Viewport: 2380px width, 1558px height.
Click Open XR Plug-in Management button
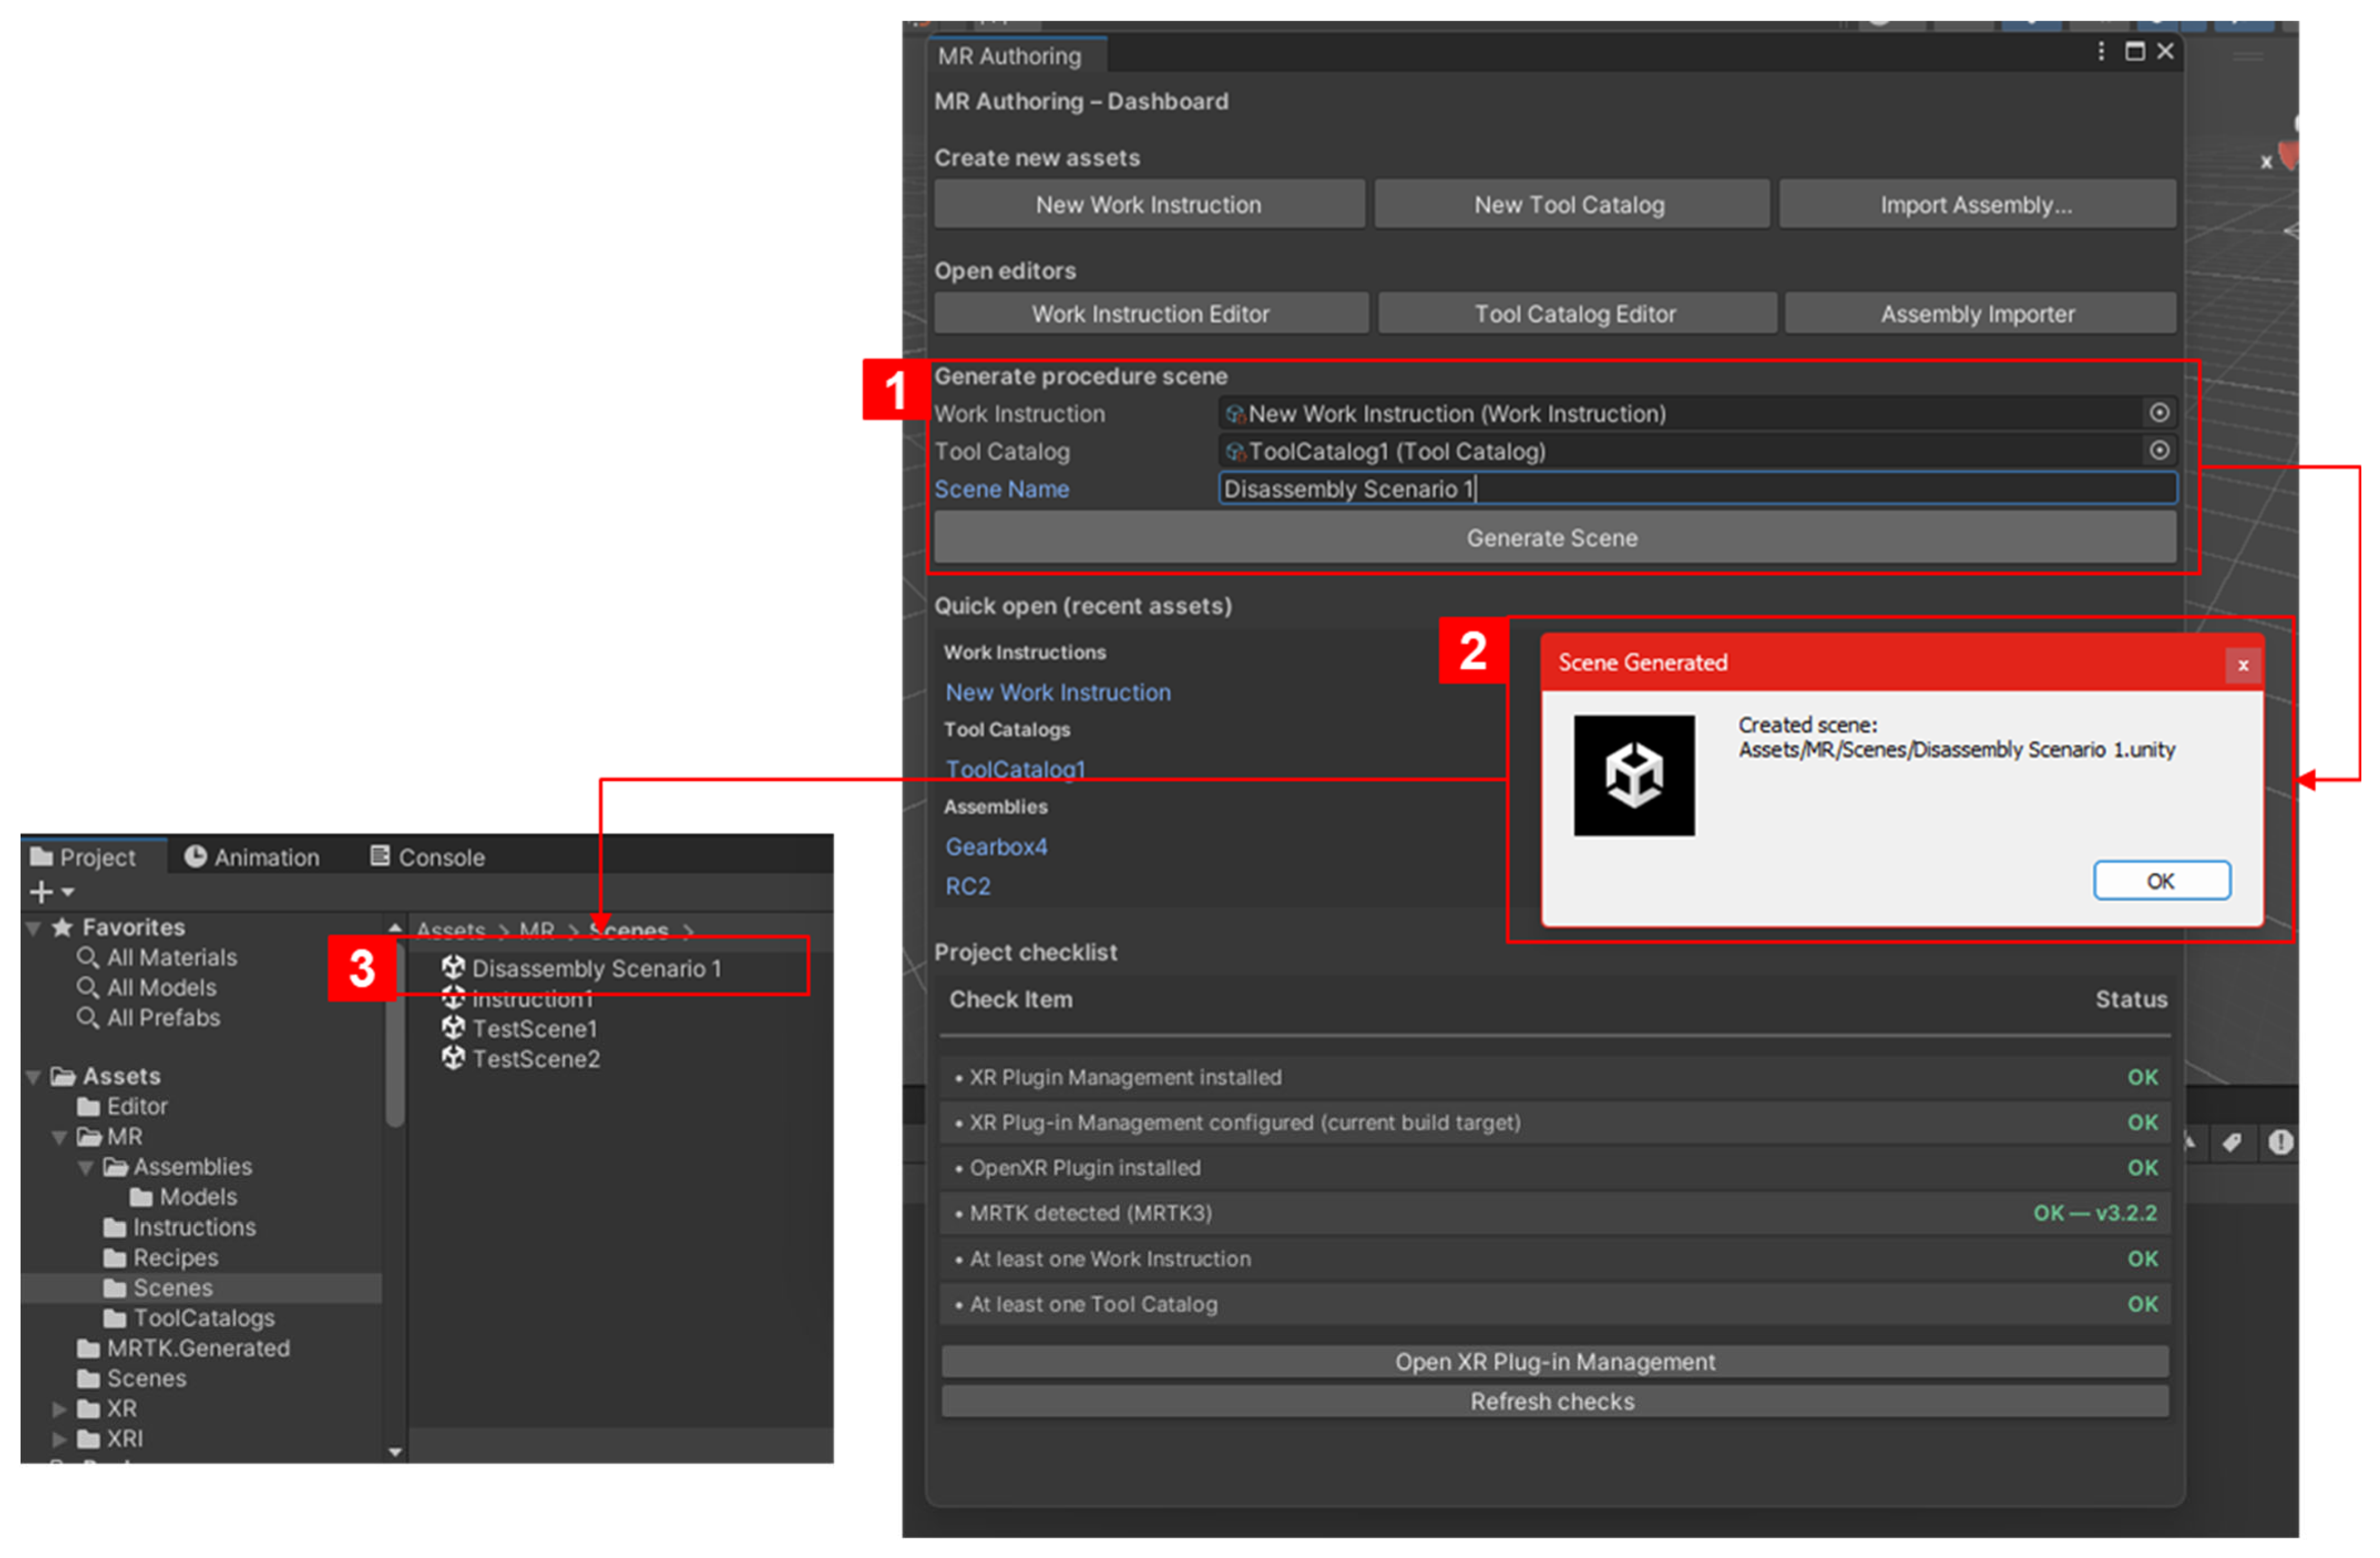click(x=1554, y=1362)
